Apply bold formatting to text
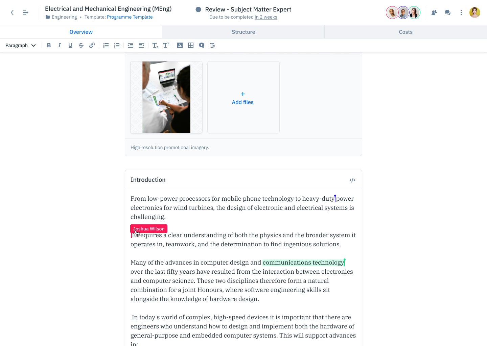Image resolution: width=487 pixels, height=346 pixels. (x=49, y=45)
